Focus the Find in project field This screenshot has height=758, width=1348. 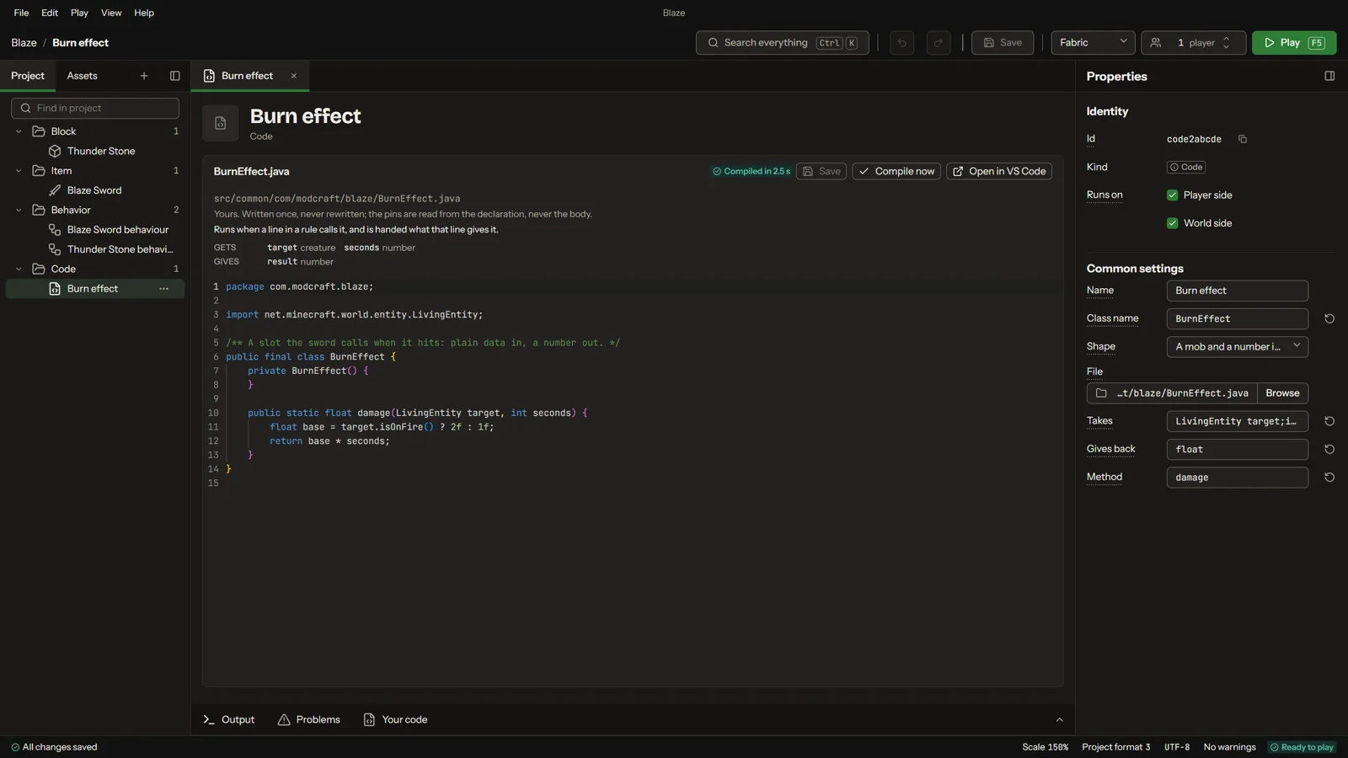95,108
